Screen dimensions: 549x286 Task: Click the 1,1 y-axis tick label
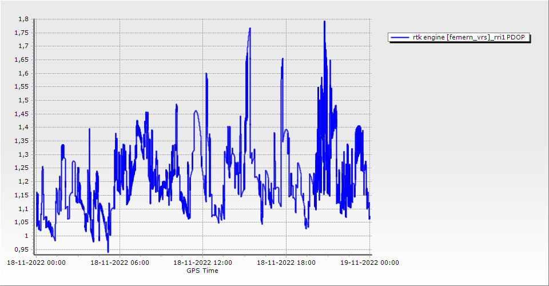23,209
